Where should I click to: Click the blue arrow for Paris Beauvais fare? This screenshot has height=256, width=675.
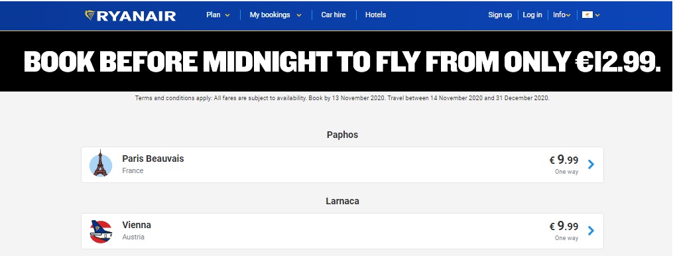click(x=591, y=164)
